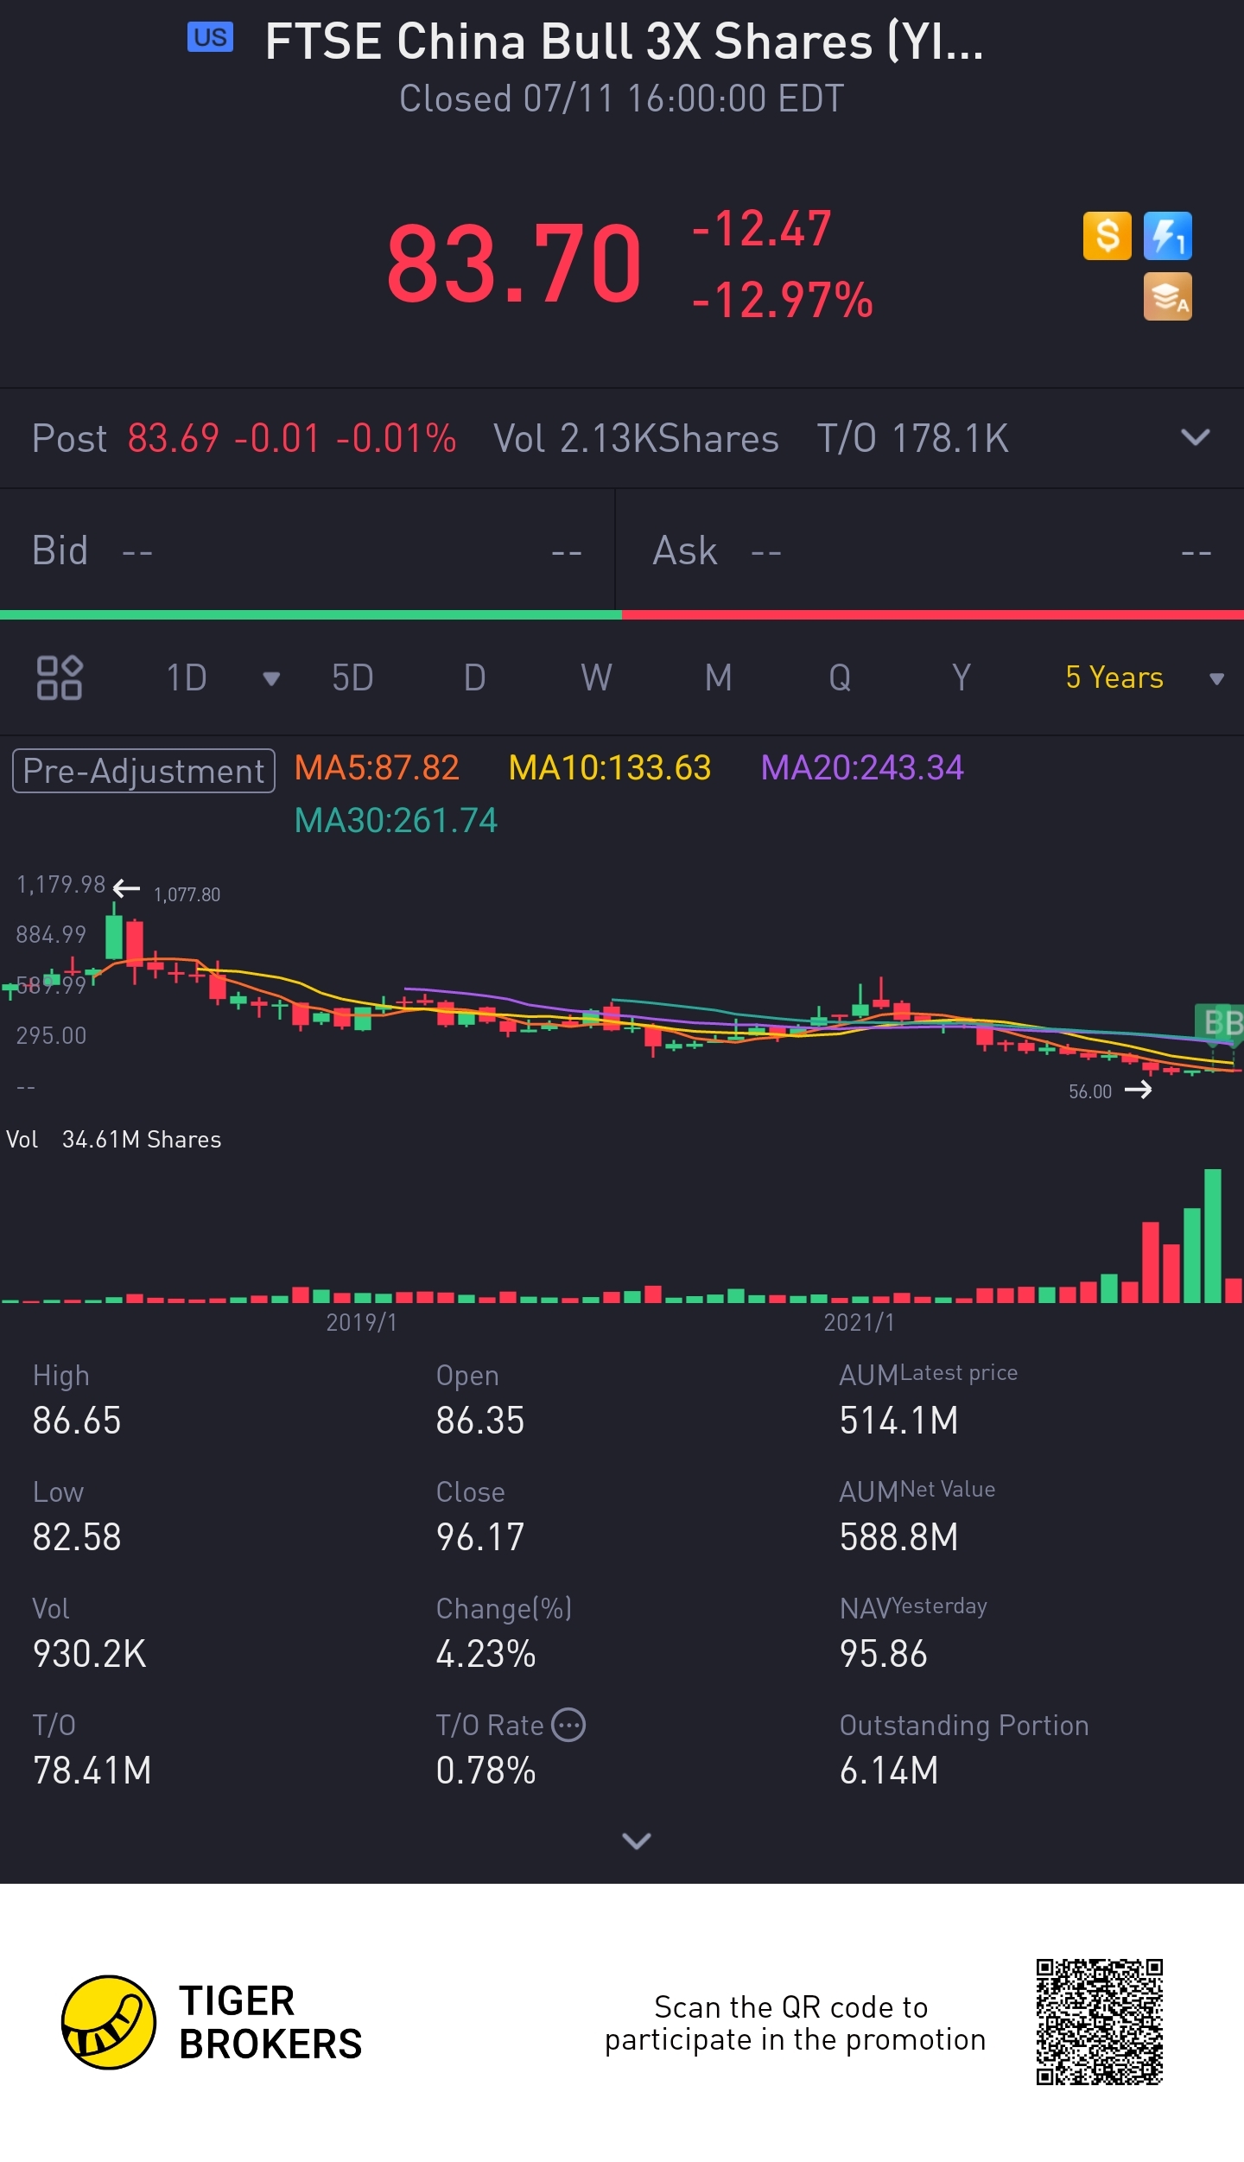
Task: Tap the 2019/1 date axis label
Action: [x=361, y=1322]
